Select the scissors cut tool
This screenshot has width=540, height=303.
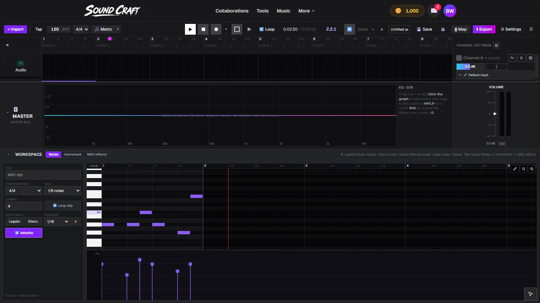[249, 29]
